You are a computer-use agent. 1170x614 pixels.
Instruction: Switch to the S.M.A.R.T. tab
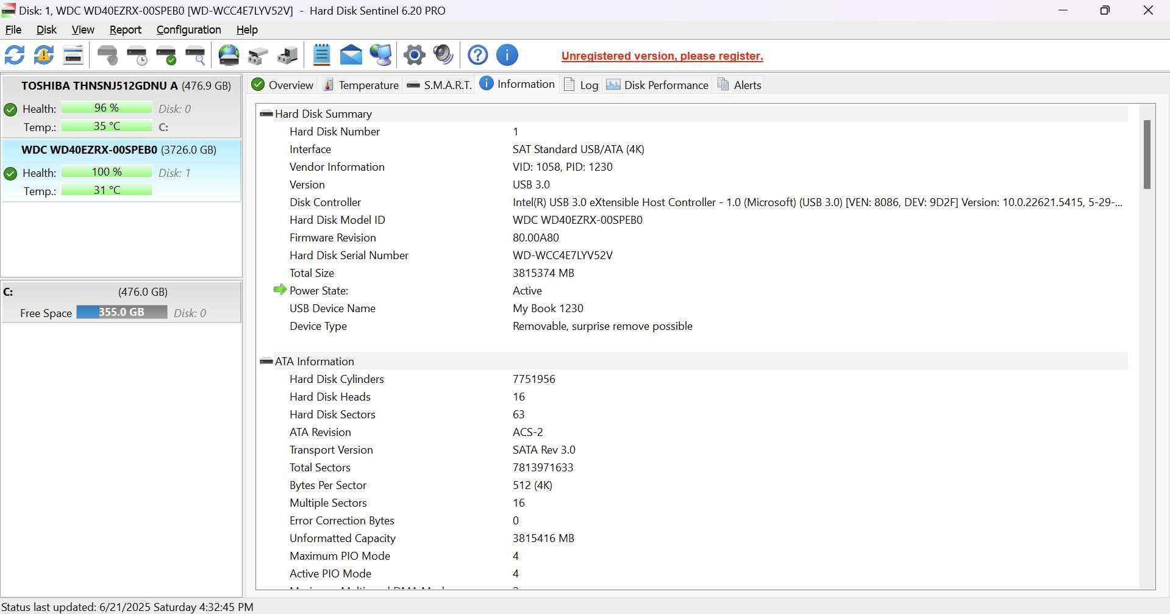439,85
